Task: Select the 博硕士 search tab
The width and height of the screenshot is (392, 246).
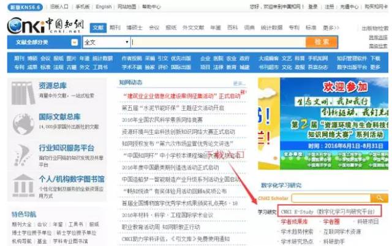Action: (x=135, y=28)
